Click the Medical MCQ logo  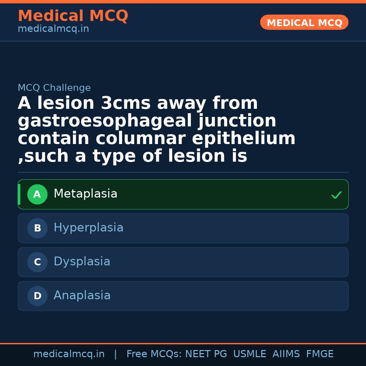[x=73, y=16]
